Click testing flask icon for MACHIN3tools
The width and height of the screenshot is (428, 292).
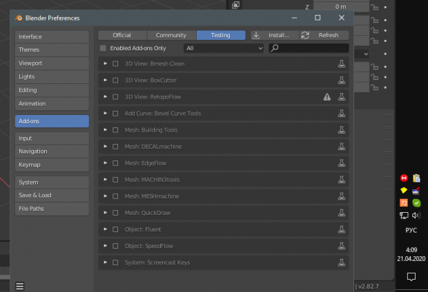click(342, 180)
